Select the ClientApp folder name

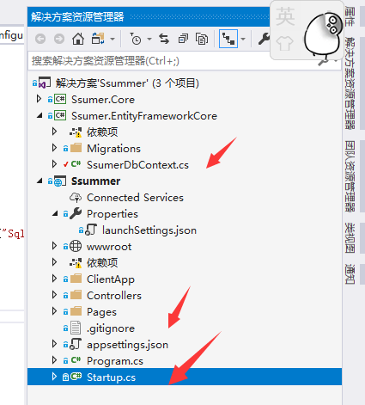[111, 279]
